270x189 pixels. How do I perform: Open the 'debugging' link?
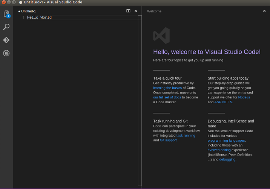click(227, 159)
